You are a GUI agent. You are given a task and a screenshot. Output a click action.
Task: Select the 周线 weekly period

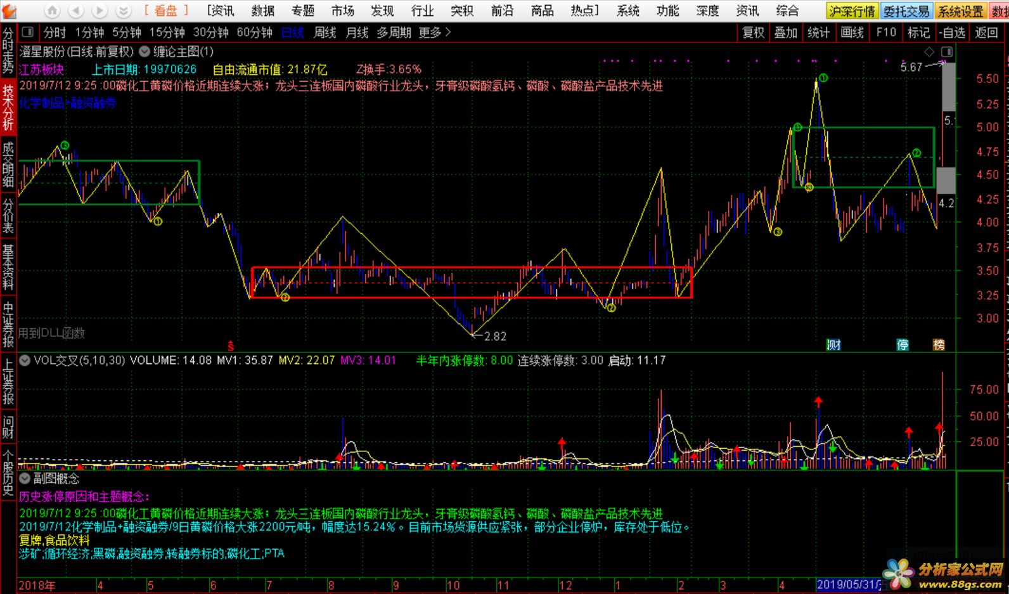tap(325, 32)
